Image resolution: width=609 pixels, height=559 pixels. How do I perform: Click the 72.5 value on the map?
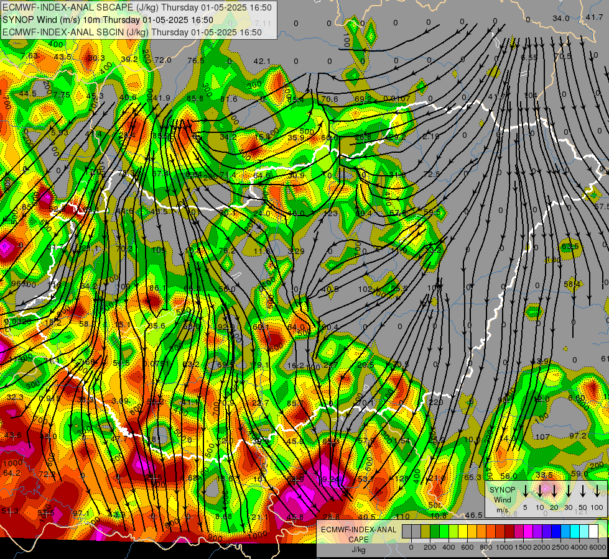click(432, 174)
